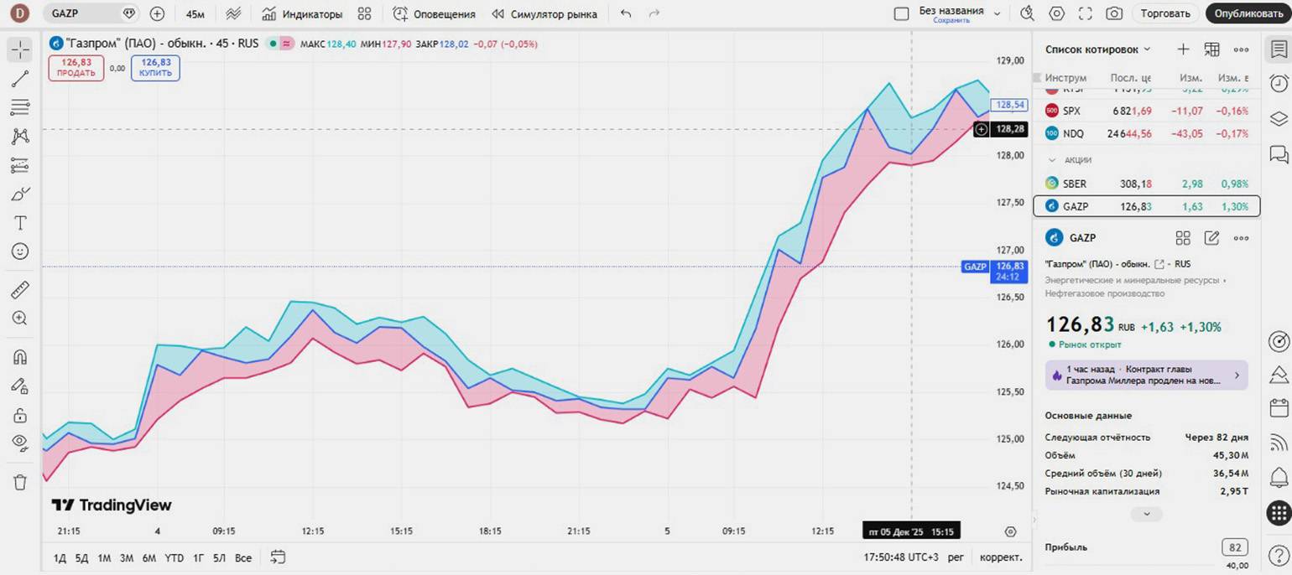Click the trash remove objects icon
The height and width of the screenshot is (575, 1292).
coord(20,482)
